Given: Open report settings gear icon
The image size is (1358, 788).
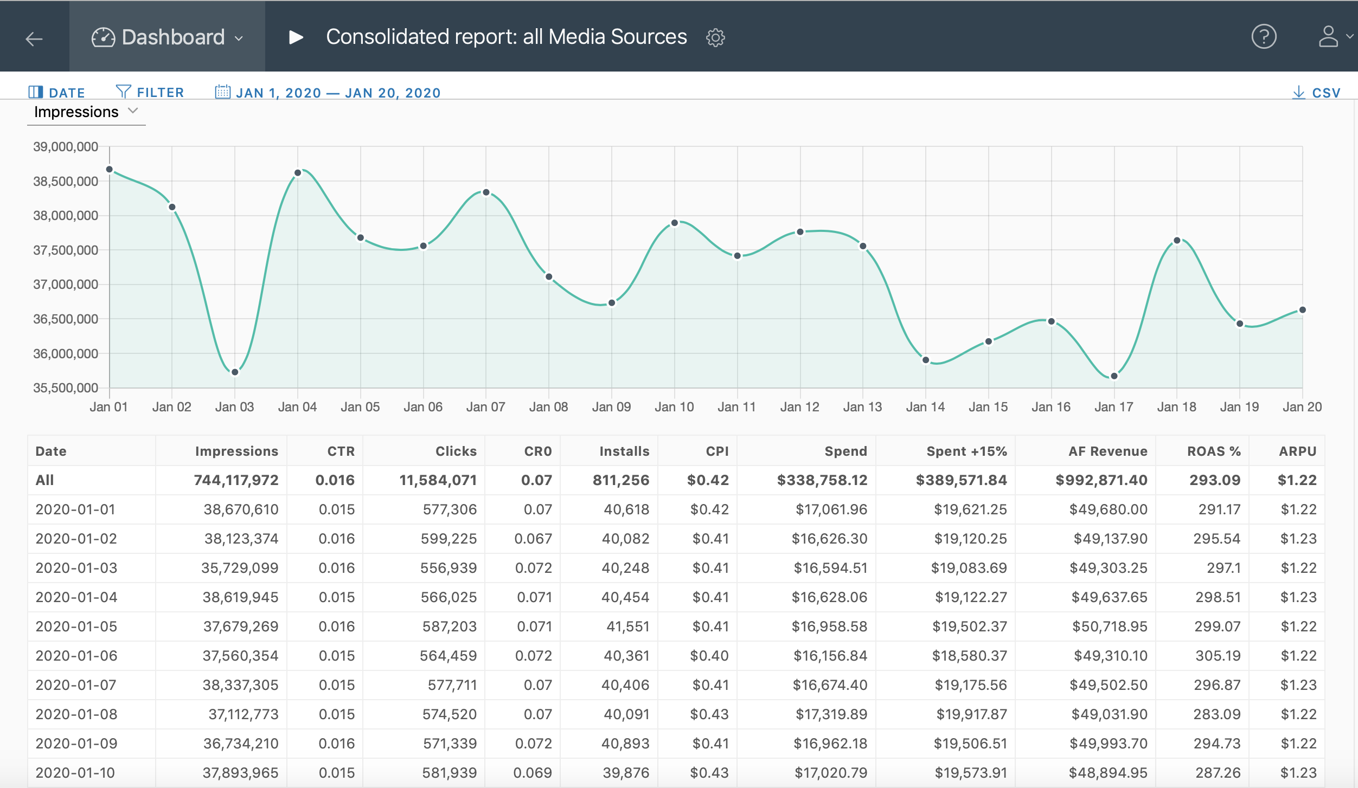Looking at the screenshot, I should pyautogui.click(x=715, y=37).
